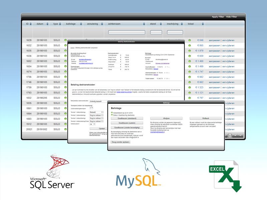267x200 pixels.
Task: Jump to the last page arrow button
Action: (240, 136)
